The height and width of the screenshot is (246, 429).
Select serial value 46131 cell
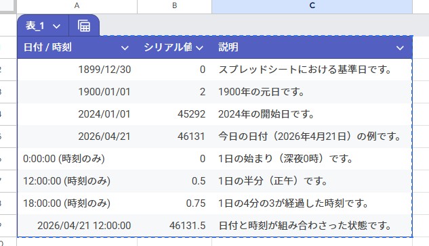tap(175, 137)
